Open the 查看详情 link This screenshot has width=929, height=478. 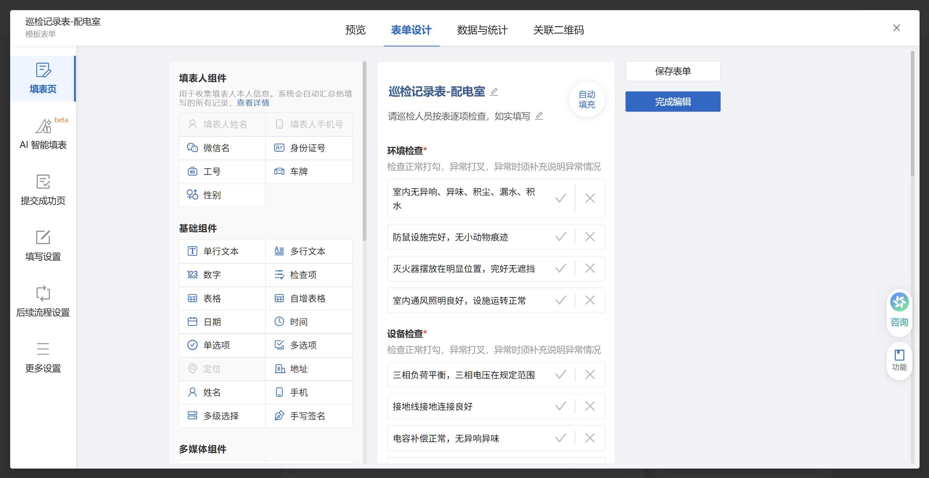(x=253, y=103)
